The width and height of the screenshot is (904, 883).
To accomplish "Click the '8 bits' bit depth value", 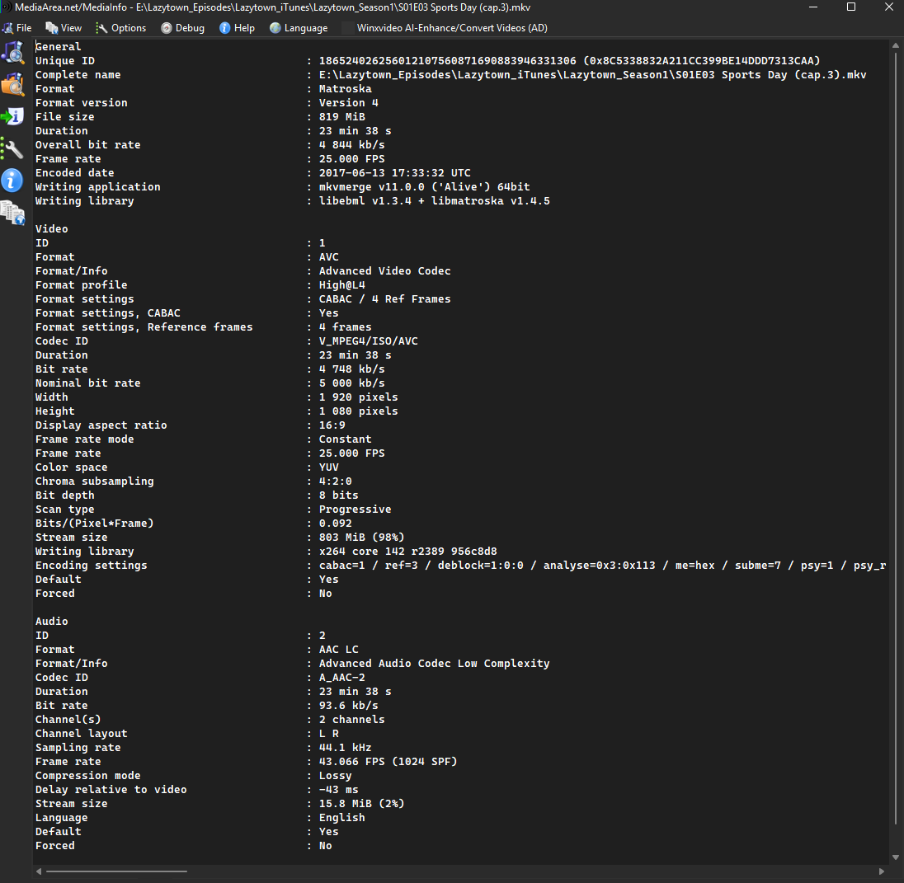I will pyautogui.click(x=338, y=496).
